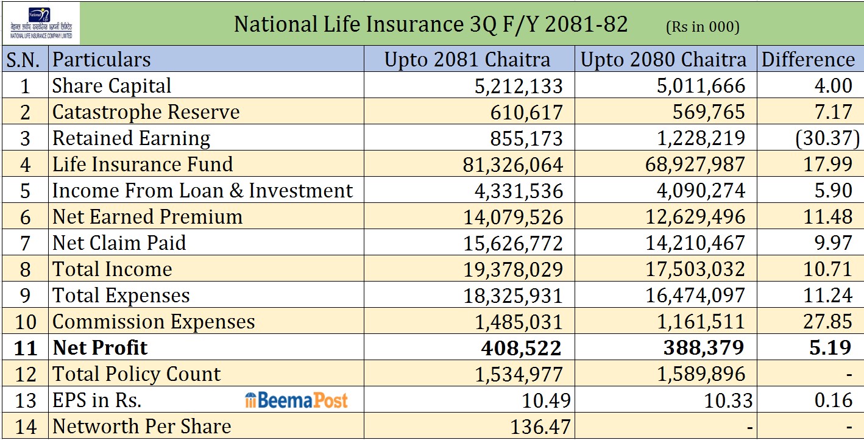
Task: Select the Net Profit 408,522 value
Action: pyautogui.click(x=521, y=348)
